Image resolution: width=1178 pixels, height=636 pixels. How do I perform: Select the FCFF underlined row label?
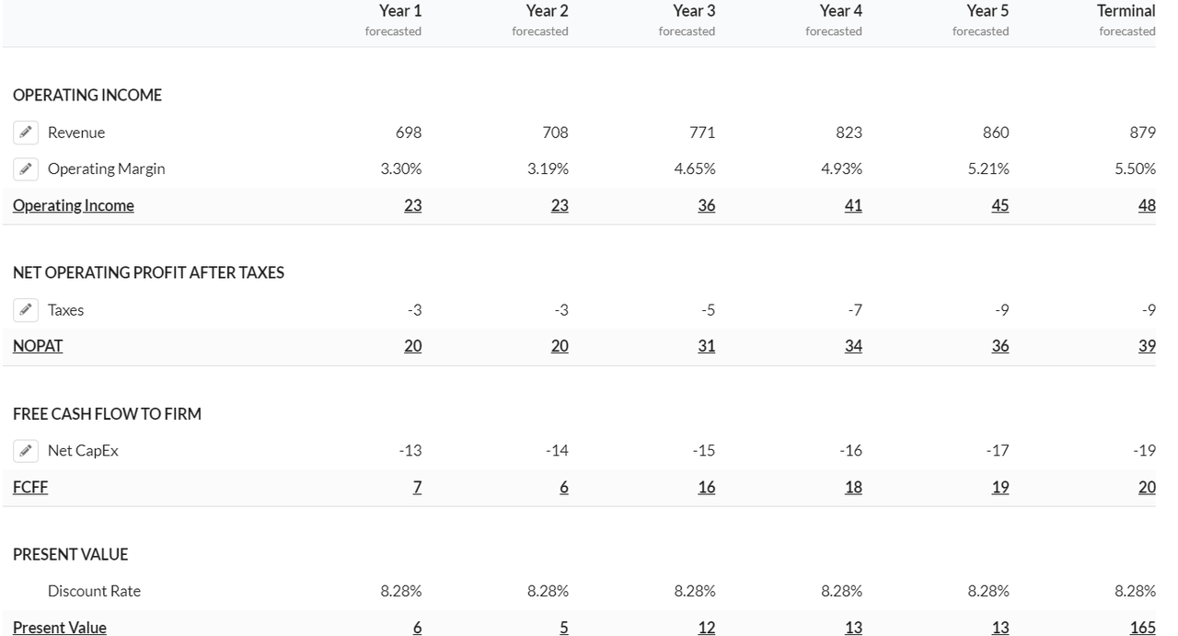pos(30,488)
